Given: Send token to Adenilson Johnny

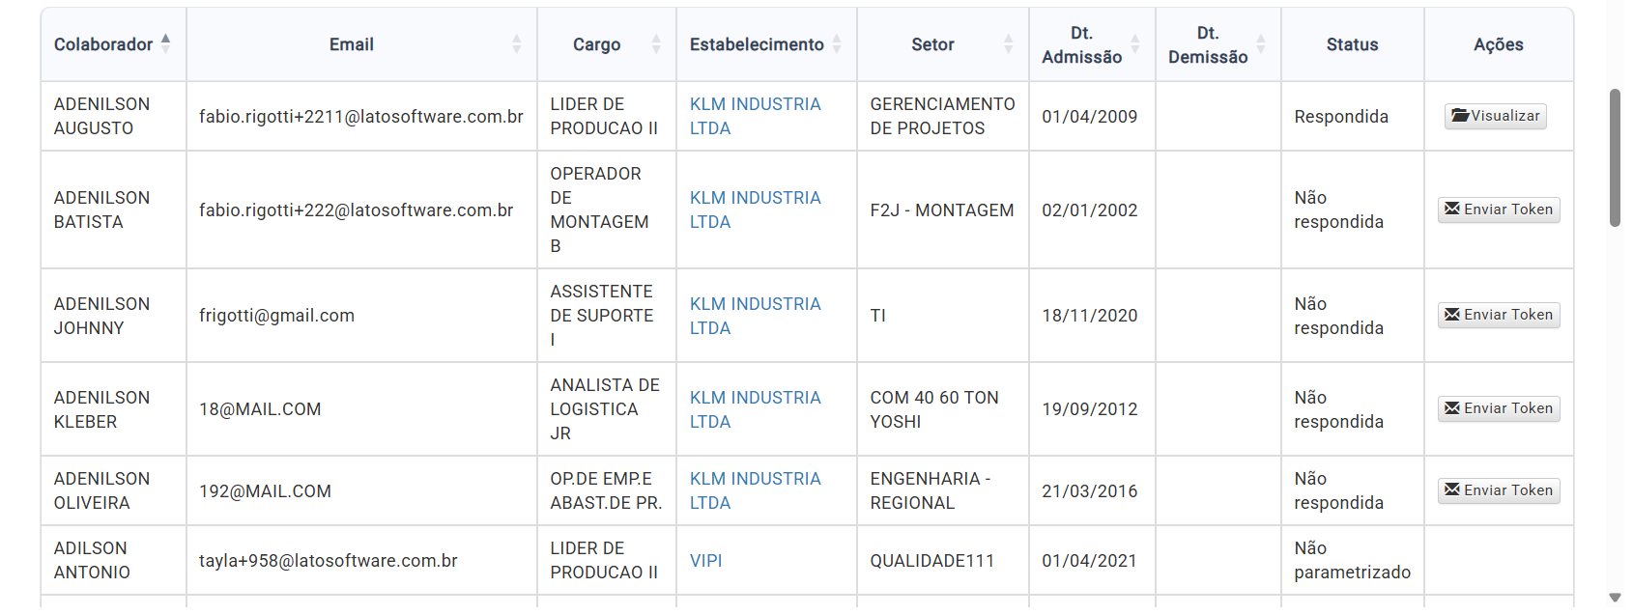Looking at the screenshot, I should [1499, 315].
